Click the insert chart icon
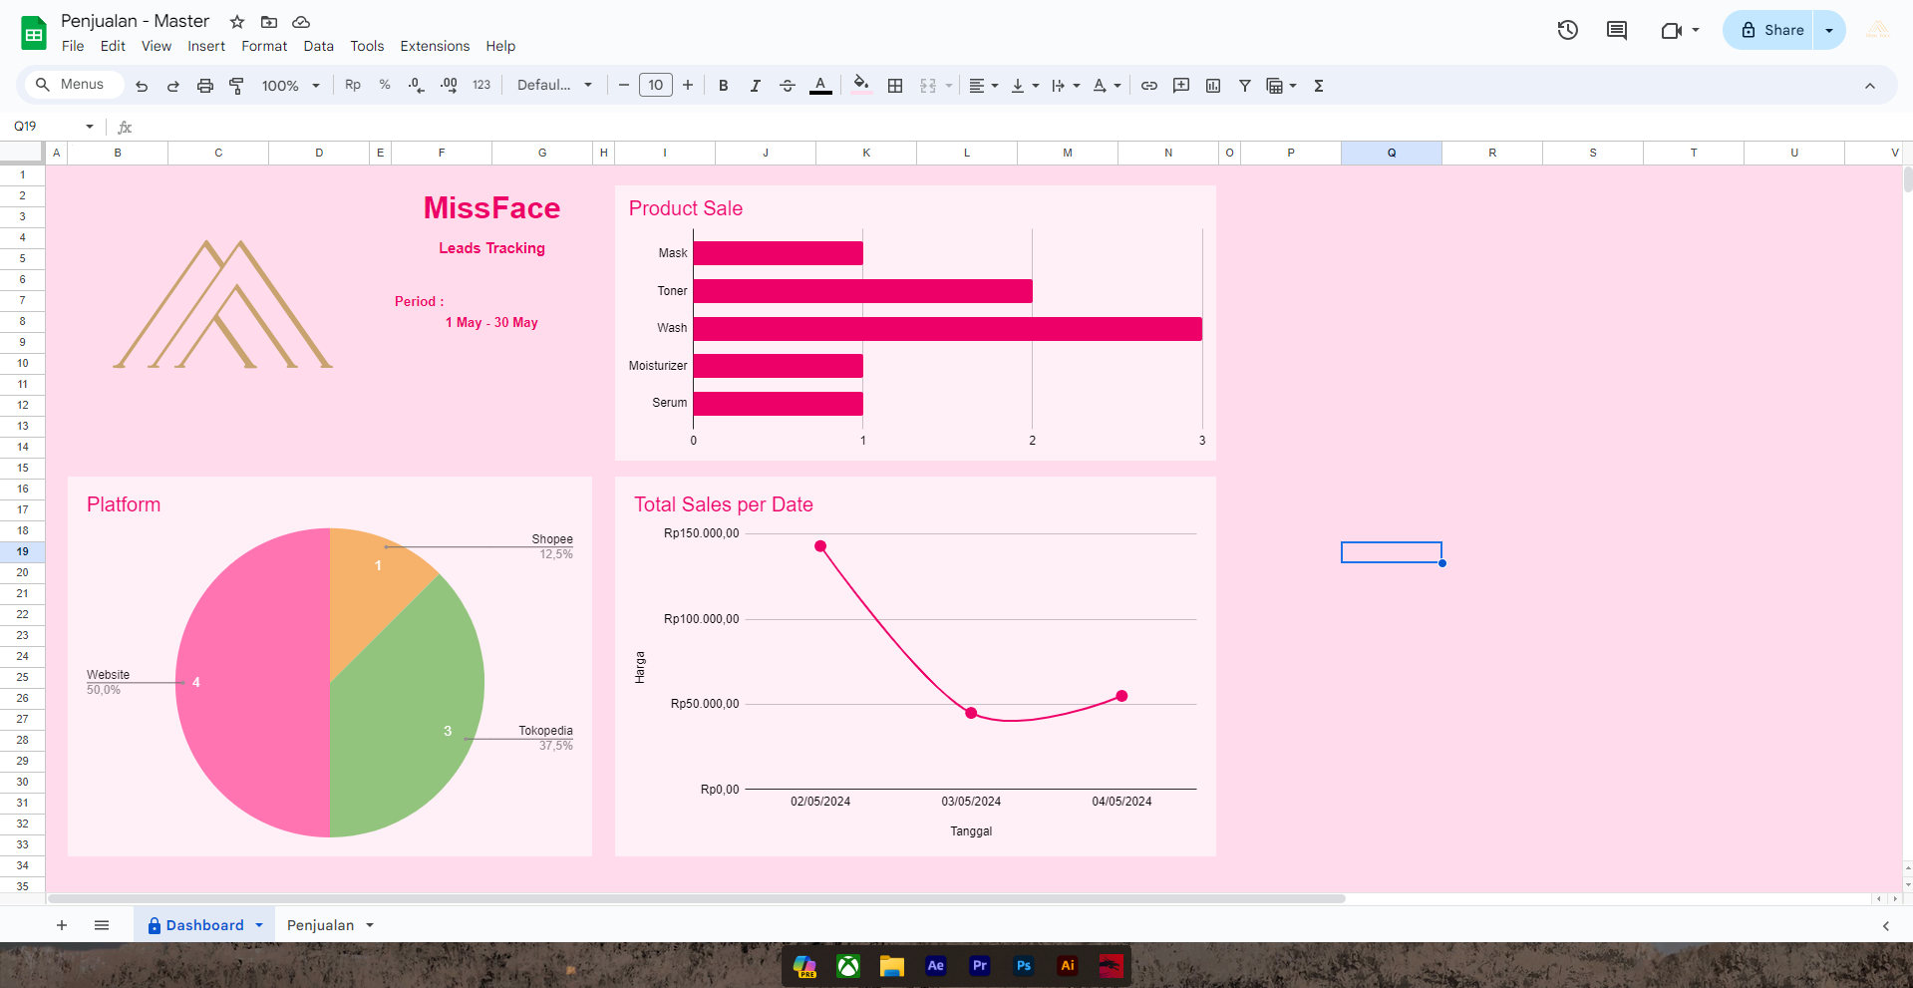The height and width of the screenshot is (988, 1913). (1213, 86)
